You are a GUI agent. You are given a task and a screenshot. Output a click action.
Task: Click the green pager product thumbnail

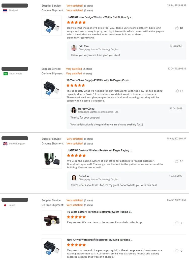point(52,158)
